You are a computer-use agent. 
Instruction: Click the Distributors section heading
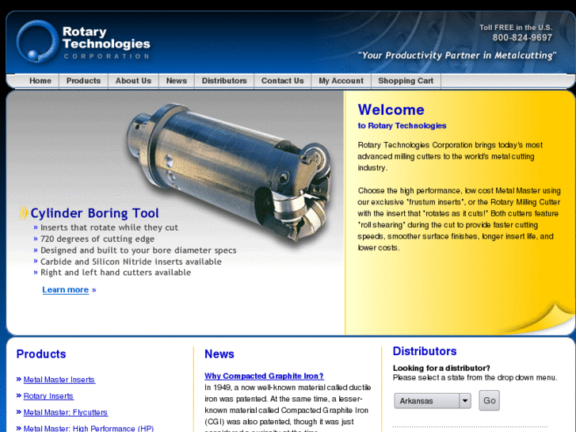425,351
